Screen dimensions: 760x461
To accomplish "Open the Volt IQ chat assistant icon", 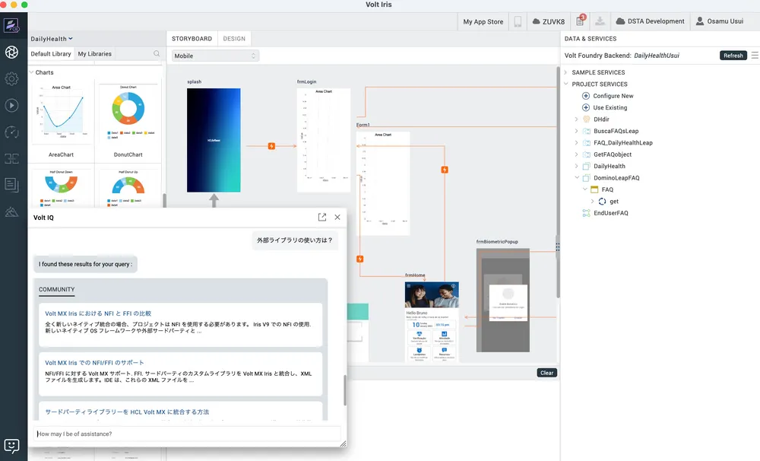I will pos(11,446).
